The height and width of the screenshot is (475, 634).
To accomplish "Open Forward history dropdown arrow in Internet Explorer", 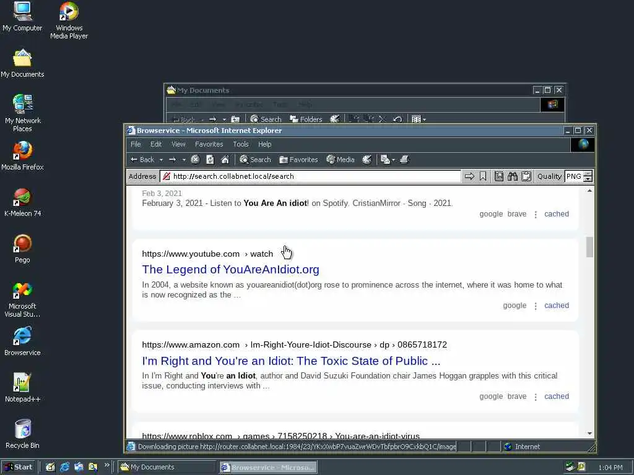I will pos(183,160).
